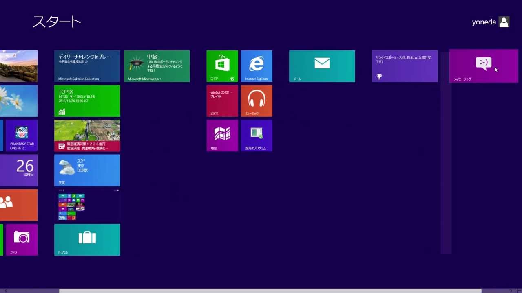Screen dimensions: 522x293
Task: Open the Start screen screenshot thumbnail tile
Action: click(x=87, y=205)
